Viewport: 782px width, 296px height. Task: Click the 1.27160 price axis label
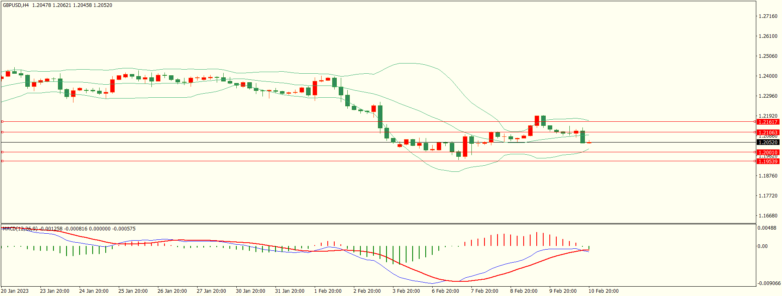(768, 16)
